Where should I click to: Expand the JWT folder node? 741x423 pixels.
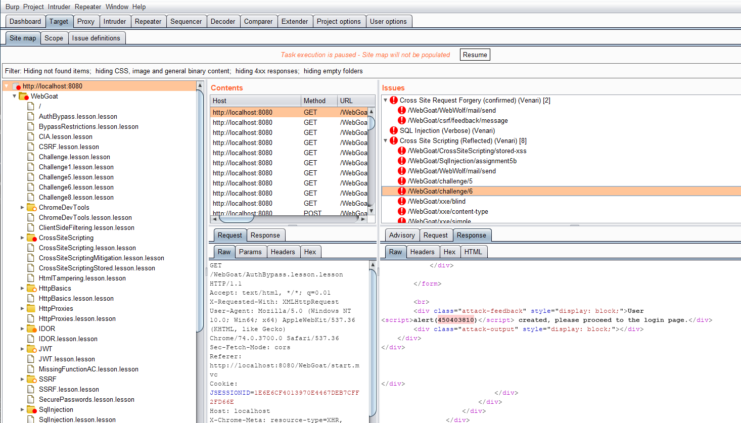pos(22,349)
